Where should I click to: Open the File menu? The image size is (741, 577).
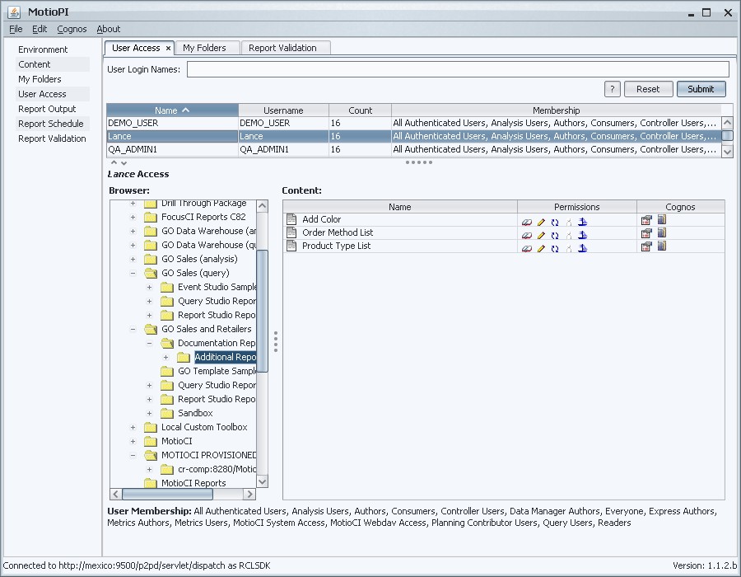tap(16, 29)
